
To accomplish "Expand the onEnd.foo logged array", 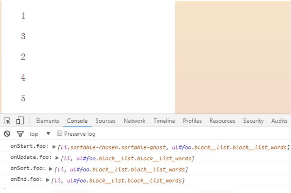I will [x=48, y=180].
